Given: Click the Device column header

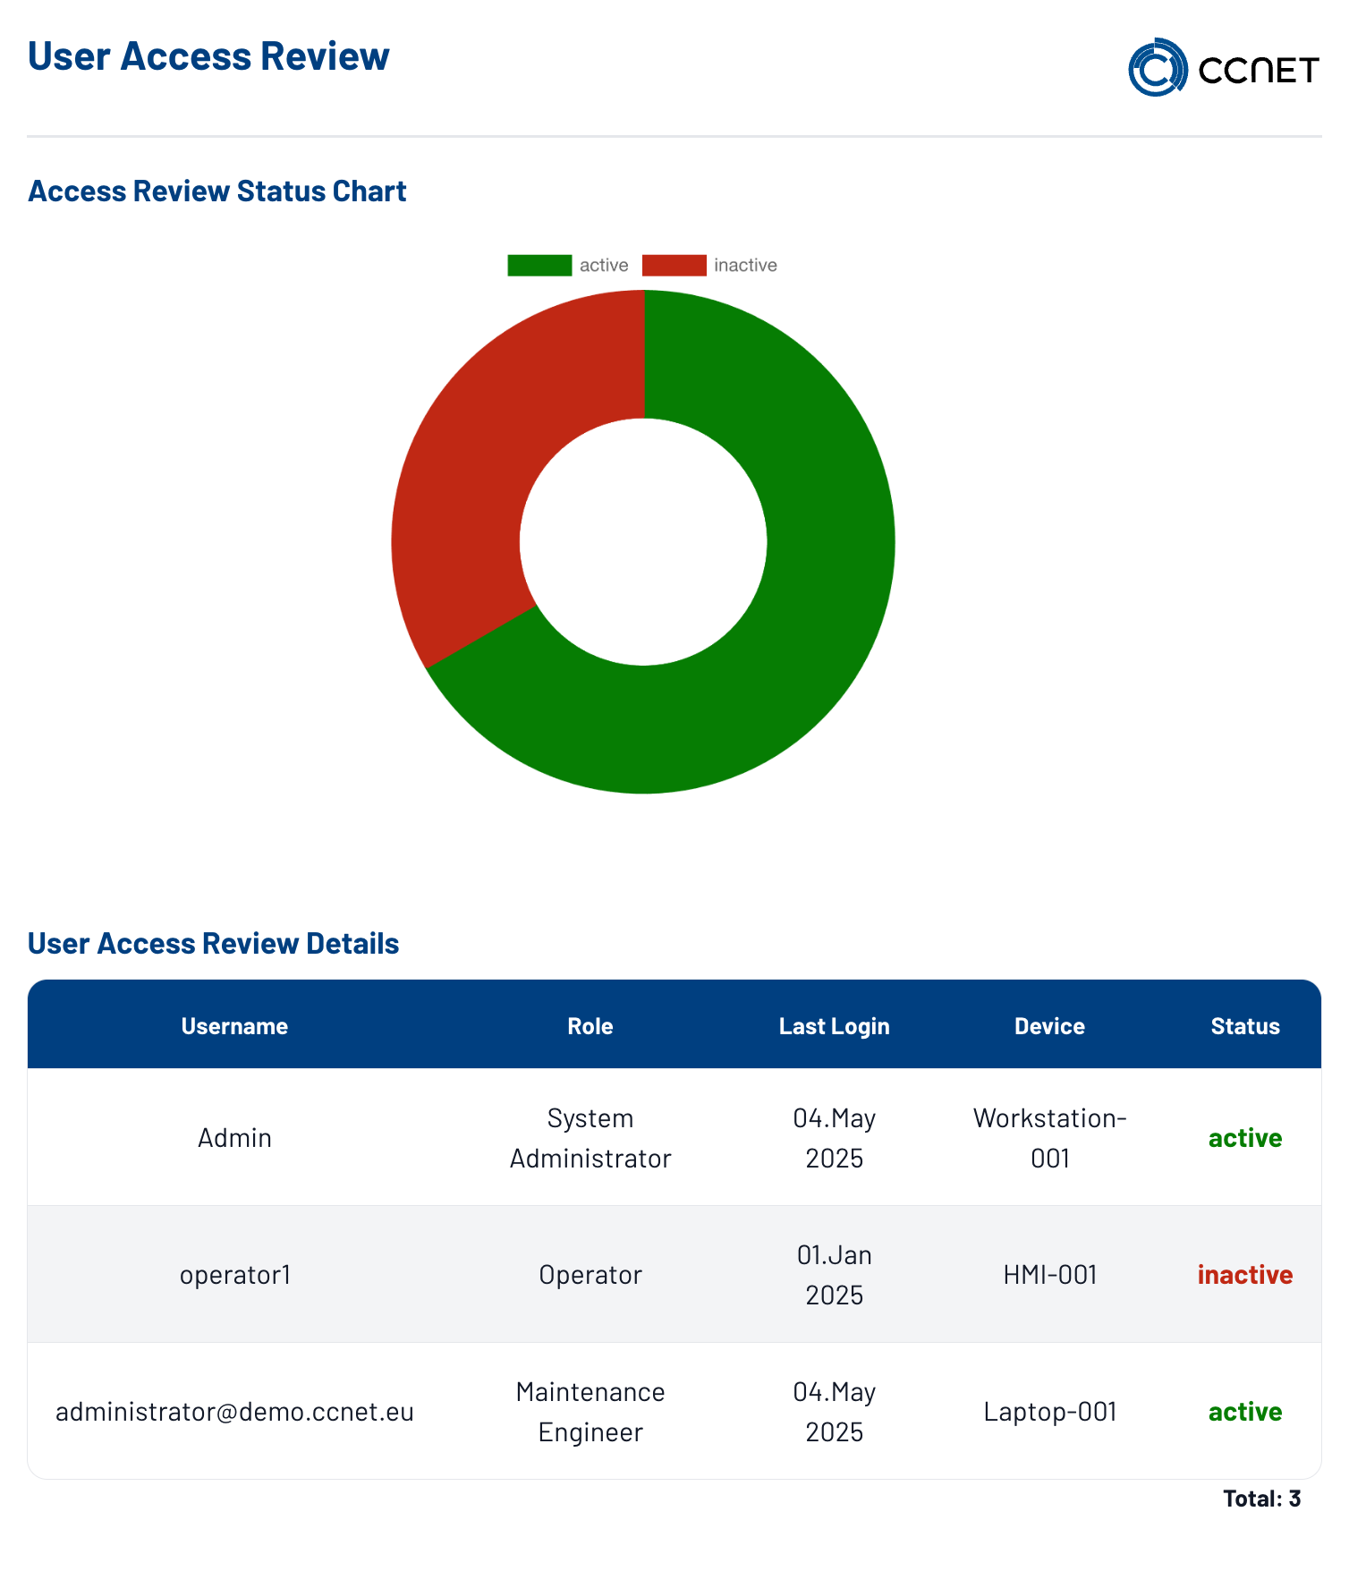Looking at the screenshot, I should (1049, 1026).
